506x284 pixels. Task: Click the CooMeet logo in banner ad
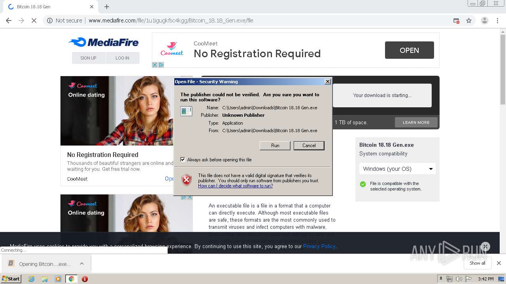click(172, 49)
